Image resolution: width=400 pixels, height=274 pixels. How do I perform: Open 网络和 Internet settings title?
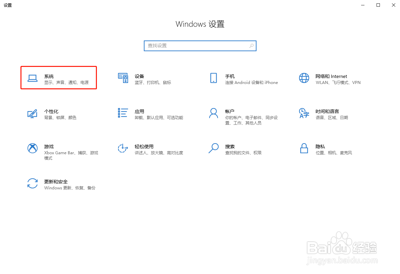(x=331, y=76)
